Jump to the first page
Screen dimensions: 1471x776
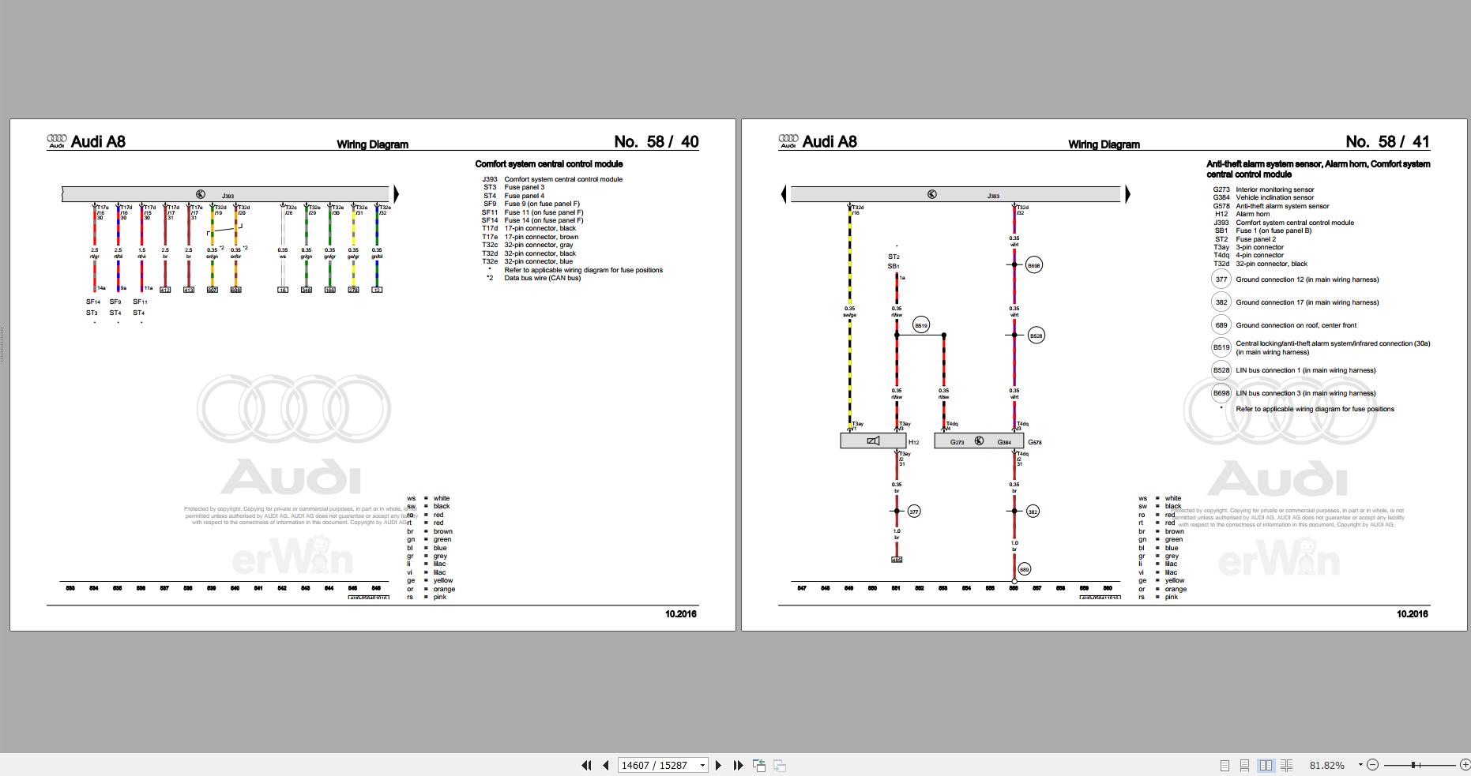point(586,765)
